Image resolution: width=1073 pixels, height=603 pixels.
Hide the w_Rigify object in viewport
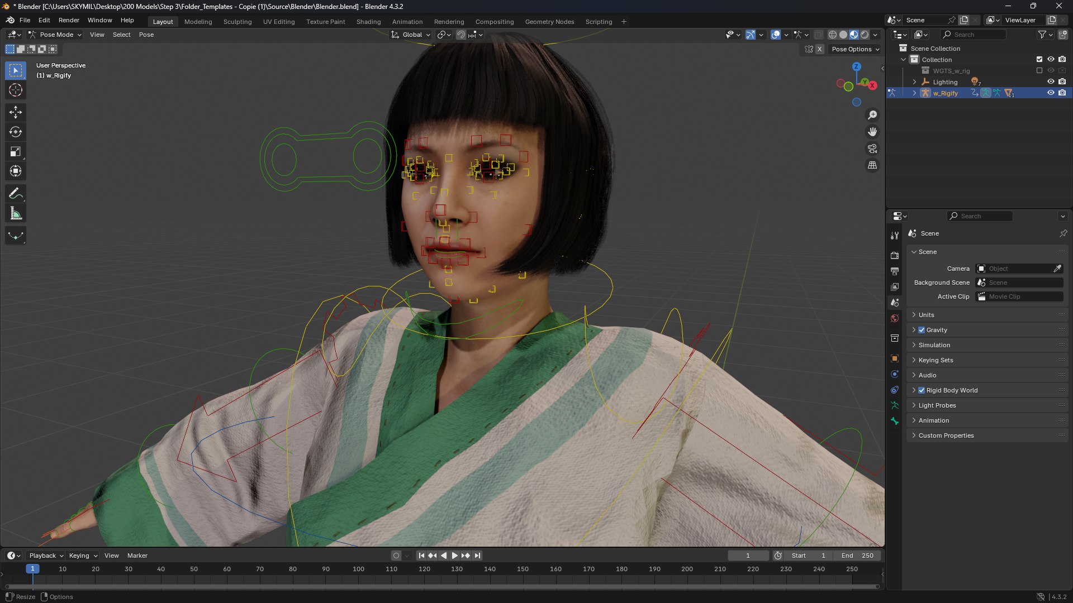[x=1051, y=93]
